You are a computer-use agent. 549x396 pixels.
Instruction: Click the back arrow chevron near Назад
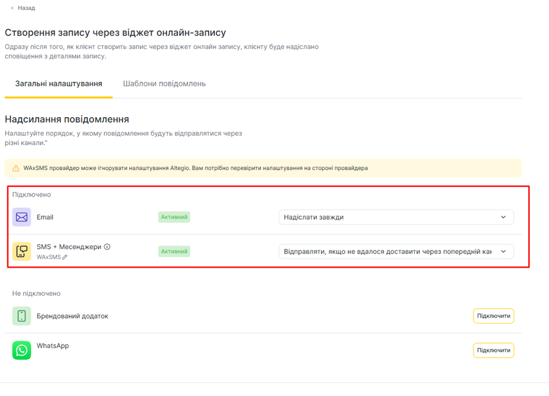tap(12, 8)
